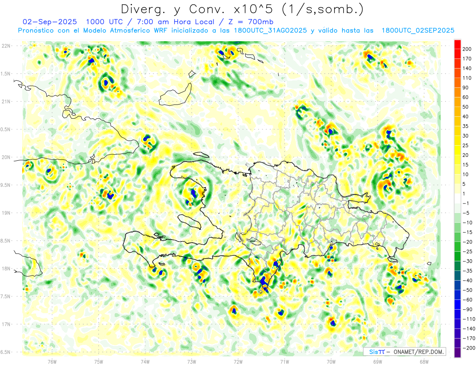Viewport: 476px width, 367px height.
Task: Click the orange colorbar segment between 60 and 90
Action: pos(457,93)
